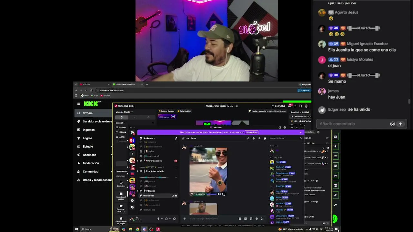Expand the Vista de Studio dropdown
Image resolution: width=413 pixels, height=232 pixels.
coord(124,112)
